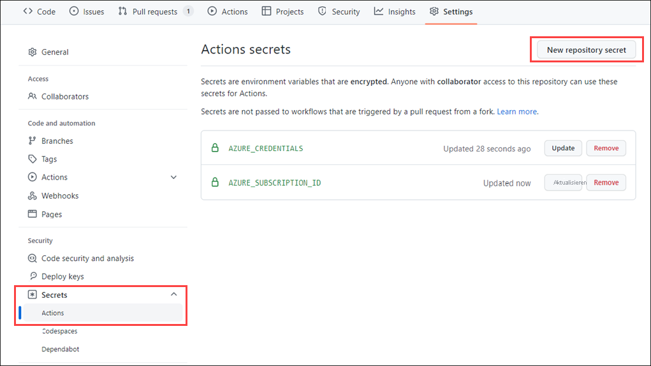Click the Secrets item in sidebar
This screenshot has height=366, width=651.
click(54, 295)
